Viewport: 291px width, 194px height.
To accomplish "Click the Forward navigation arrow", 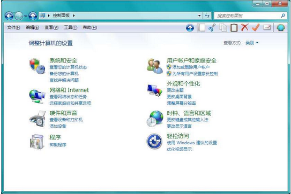I will [19, 16].
